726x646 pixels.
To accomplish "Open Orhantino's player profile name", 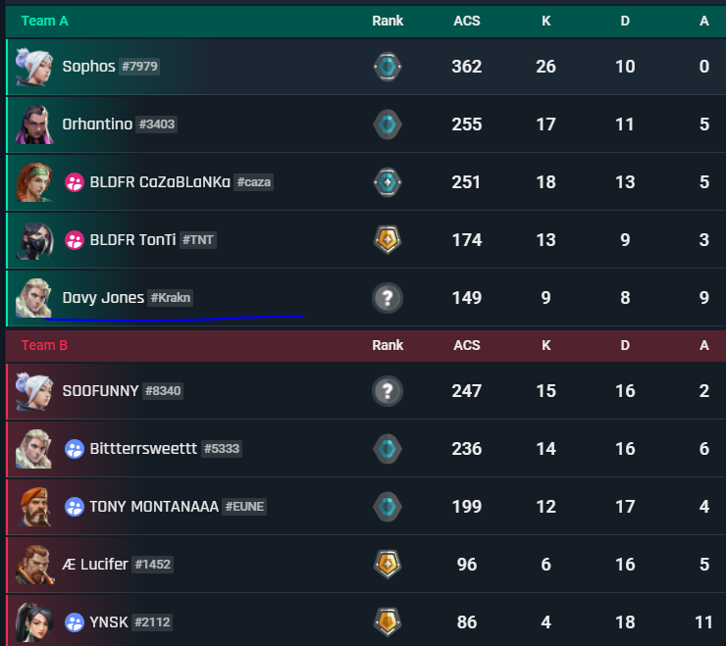I will pyautogui.click(x=97, y=124).
